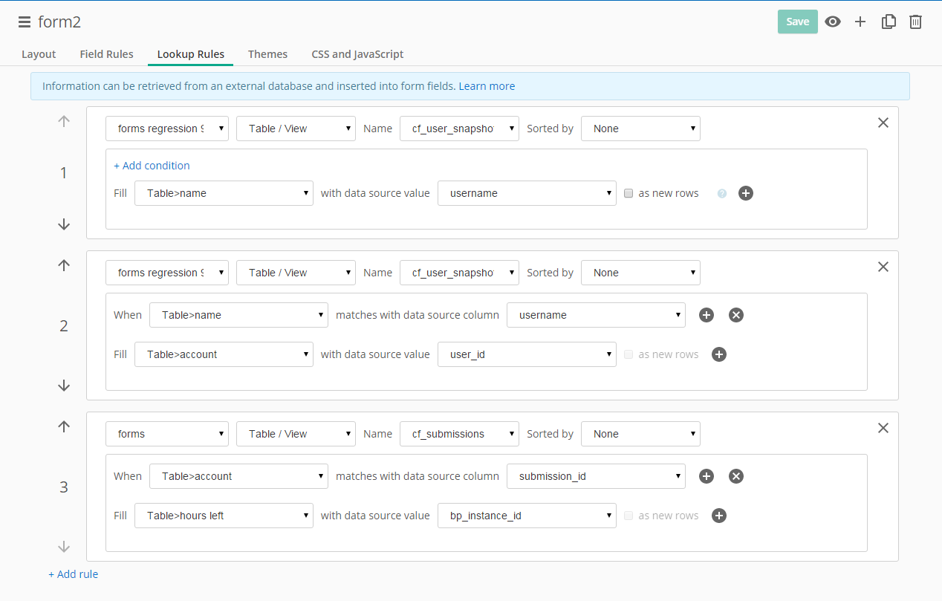This screenshot has height=601, width=942.
Task: Click the form2 title text
Action: point(59,22)
